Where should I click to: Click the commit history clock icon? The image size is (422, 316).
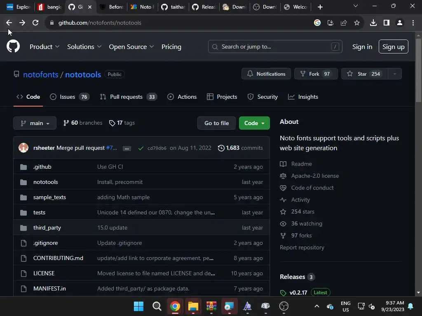pos(221,148)
